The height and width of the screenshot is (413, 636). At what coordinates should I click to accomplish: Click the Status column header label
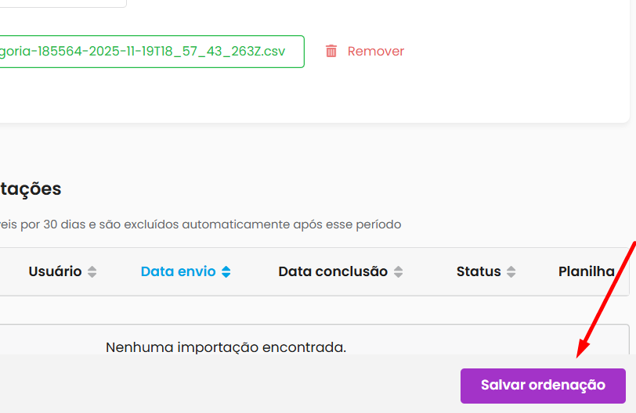click(479, 271)
